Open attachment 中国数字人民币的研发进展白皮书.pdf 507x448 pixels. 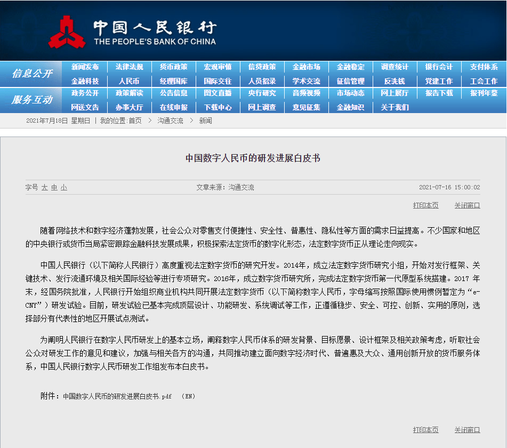(117, 397)
